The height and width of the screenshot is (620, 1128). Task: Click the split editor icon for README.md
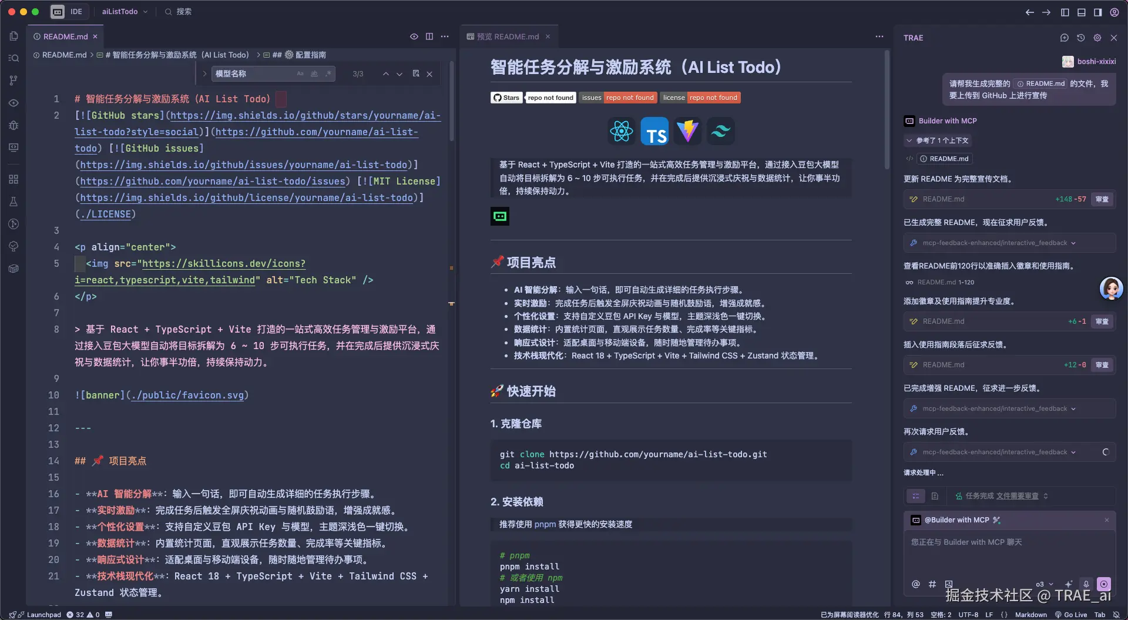click(x=429, y=36)
